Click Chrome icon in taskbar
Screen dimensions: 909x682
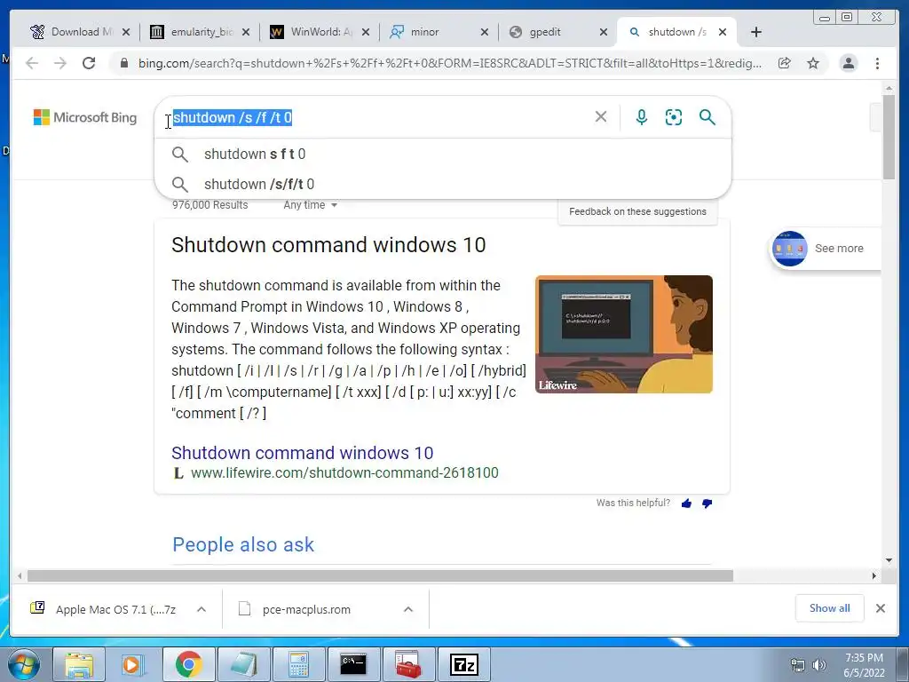tap(188, 664)
